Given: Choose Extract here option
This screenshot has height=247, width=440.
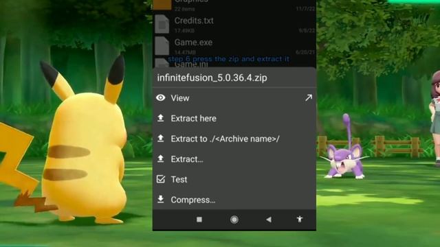Looking at the screenshot, I should pyautogui.click(x=234, y=119).
